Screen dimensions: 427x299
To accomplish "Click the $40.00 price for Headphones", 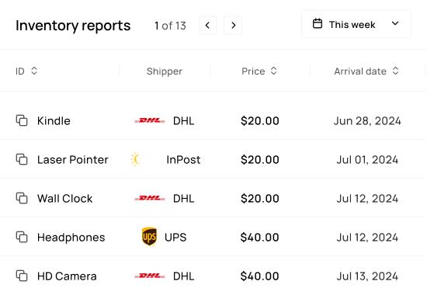I will (259, 237).
